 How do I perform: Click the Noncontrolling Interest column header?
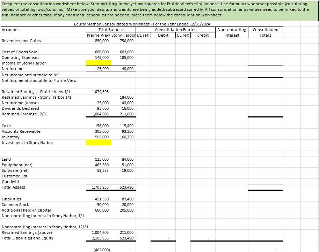(231, 32)
